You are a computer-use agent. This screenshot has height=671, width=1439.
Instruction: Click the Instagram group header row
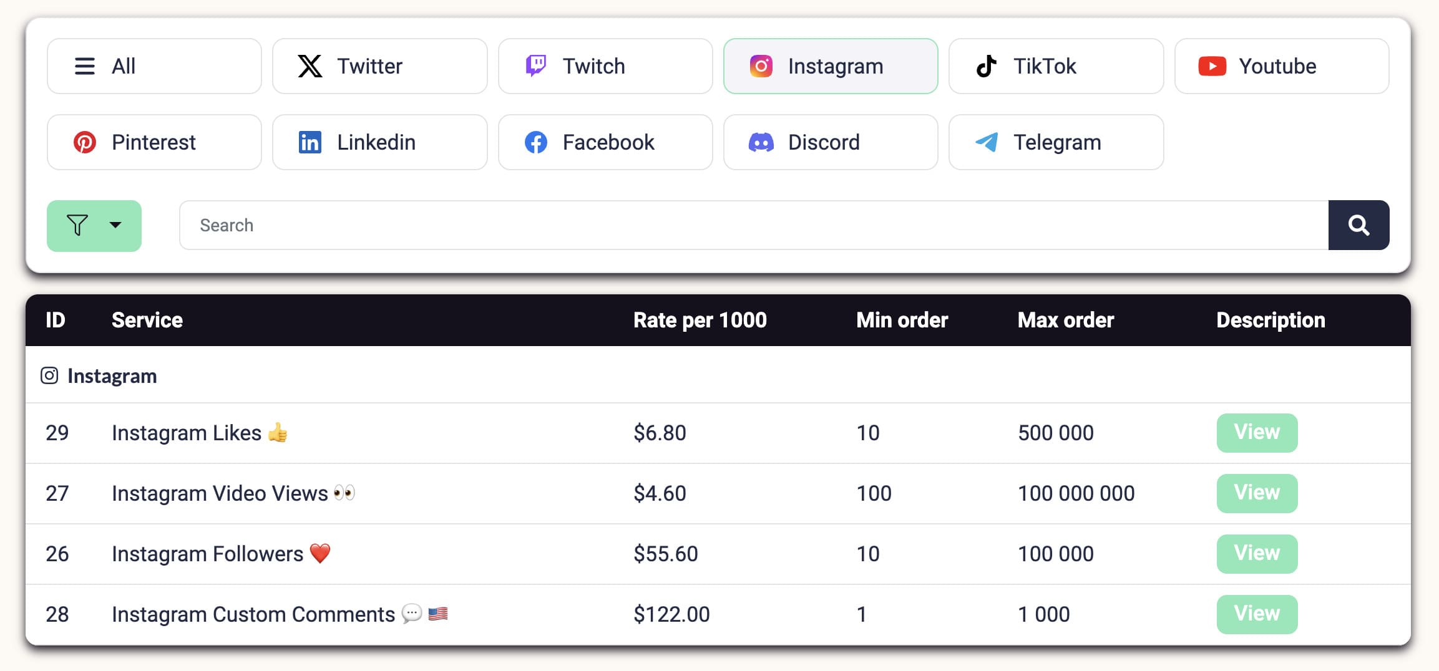coord(112,376)
